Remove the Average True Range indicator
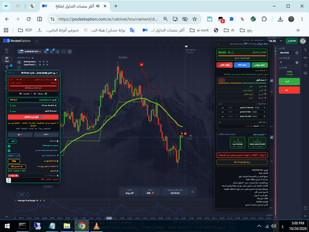The image size is (309, 232). tap(44, 200)
